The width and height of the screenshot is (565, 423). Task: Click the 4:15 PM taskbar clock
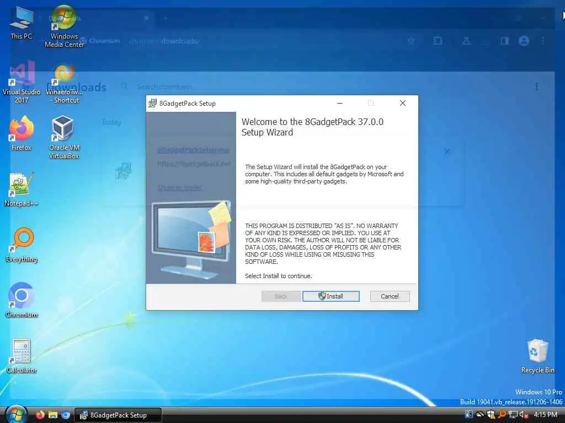[x=546, y=415]
